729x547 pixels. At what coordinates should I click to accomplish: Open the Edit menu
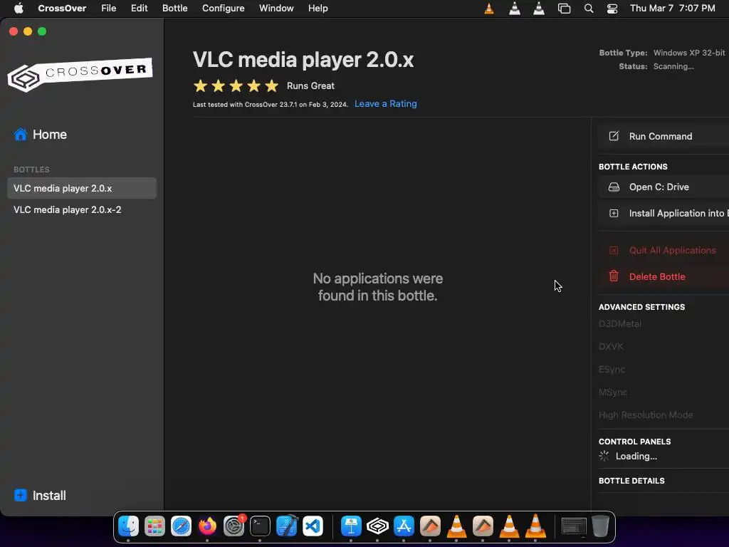point(139,9)
